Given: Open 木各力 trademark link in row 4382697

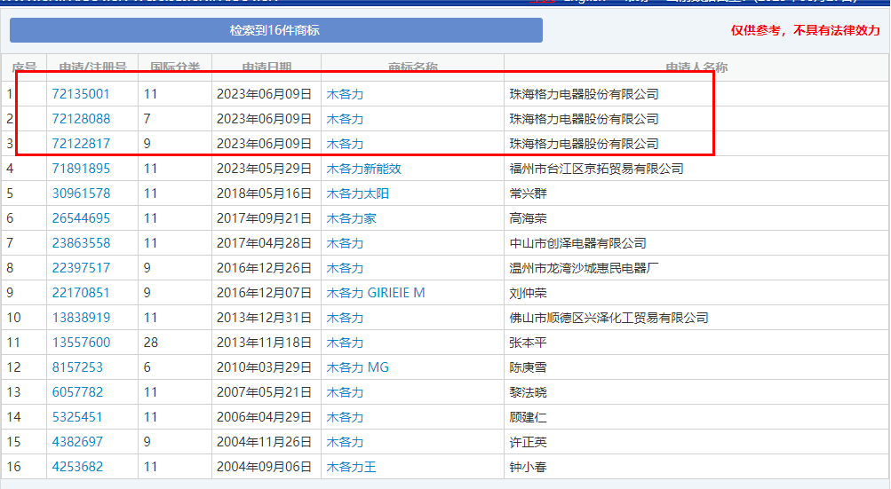Looking at the screenshot, I should [x=345, y=443].
